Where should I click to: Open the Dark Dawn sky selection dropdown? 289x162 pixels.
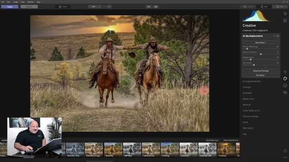click(x=261, y=42)
